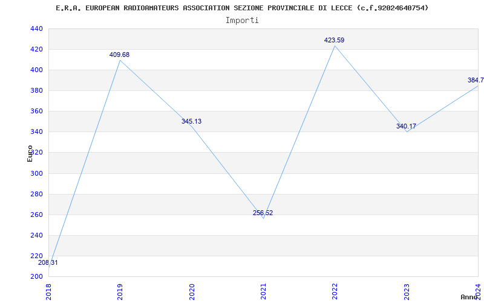Click the 280 y-axis value
Screen dimensions: 484x303
pyautogui.click(x=36, y=194)
